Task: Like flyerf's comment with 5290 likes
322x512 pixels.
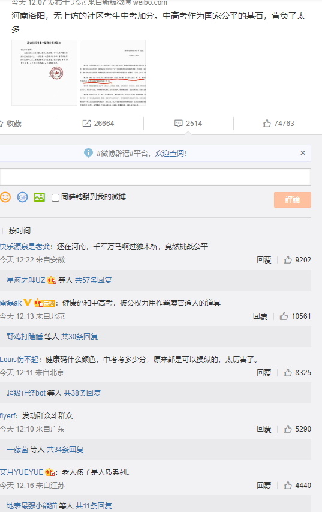Action: (297, 429)
